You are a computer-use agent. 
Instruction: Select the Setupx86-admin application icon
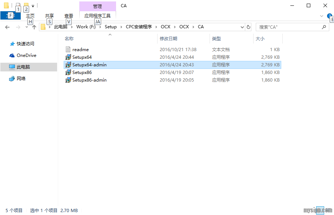point(68,80)
